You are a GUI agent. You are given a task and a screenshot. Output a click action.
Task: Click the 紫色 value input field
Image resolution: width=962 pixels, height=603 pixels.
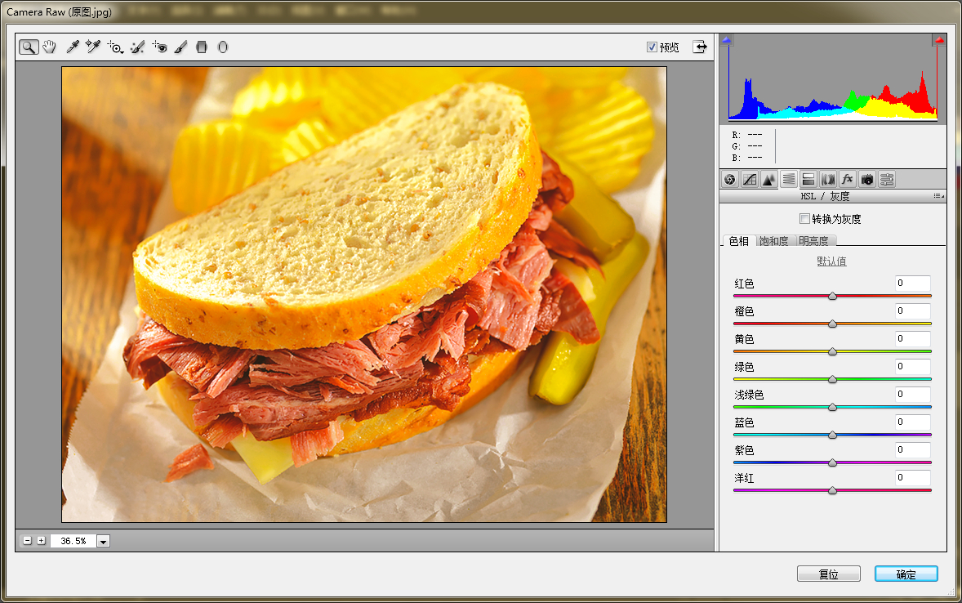[x=912, y=449]
